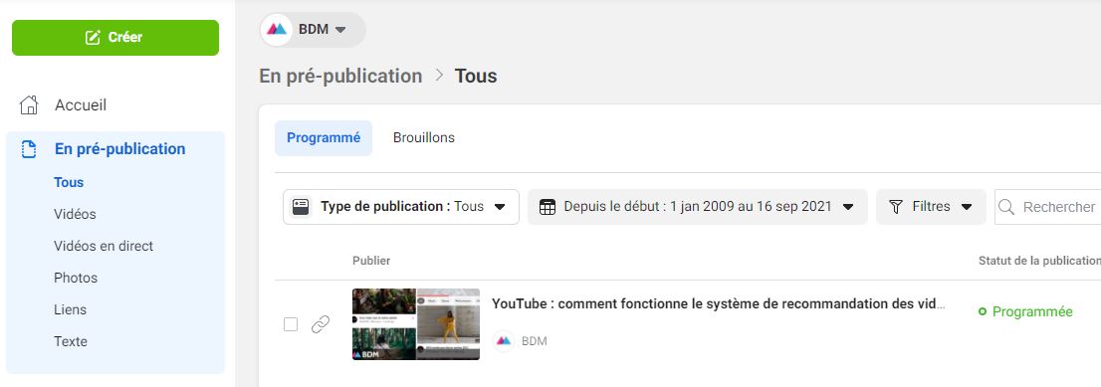Expand the Type de publication dropdown
This screenshot has height=387, width=1101.
point(401,207)
